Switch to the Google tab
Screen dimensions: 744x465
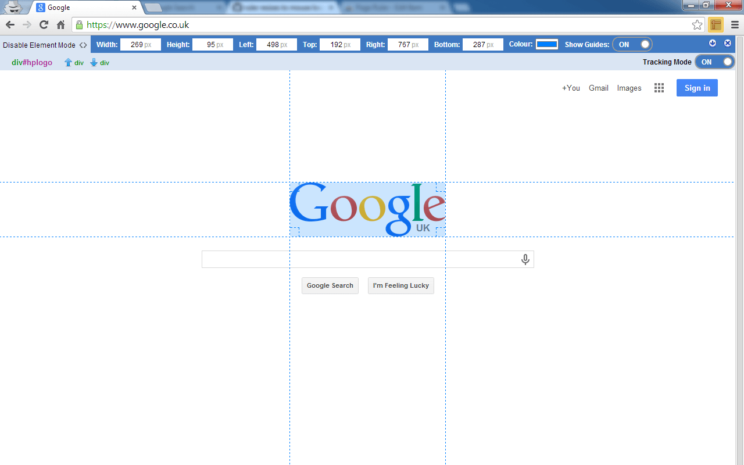tap(81, 8)
